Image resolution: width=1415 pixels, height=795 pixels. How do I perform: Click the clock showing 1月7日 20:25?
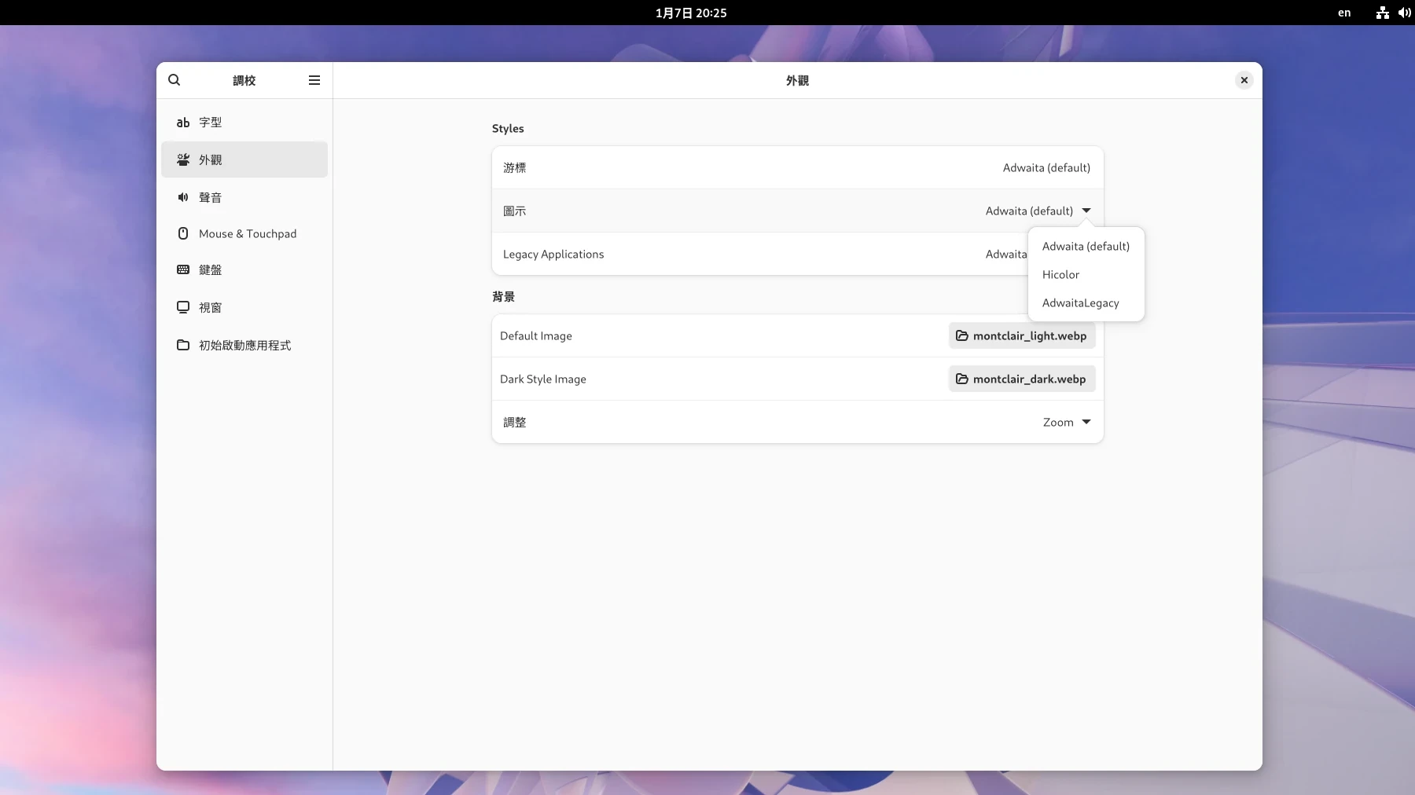(691, 13)
